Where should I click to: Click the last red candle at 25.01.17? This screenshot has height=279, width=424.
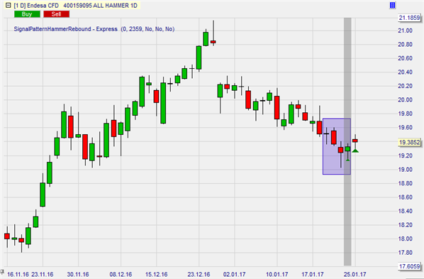tap(355, 141)
